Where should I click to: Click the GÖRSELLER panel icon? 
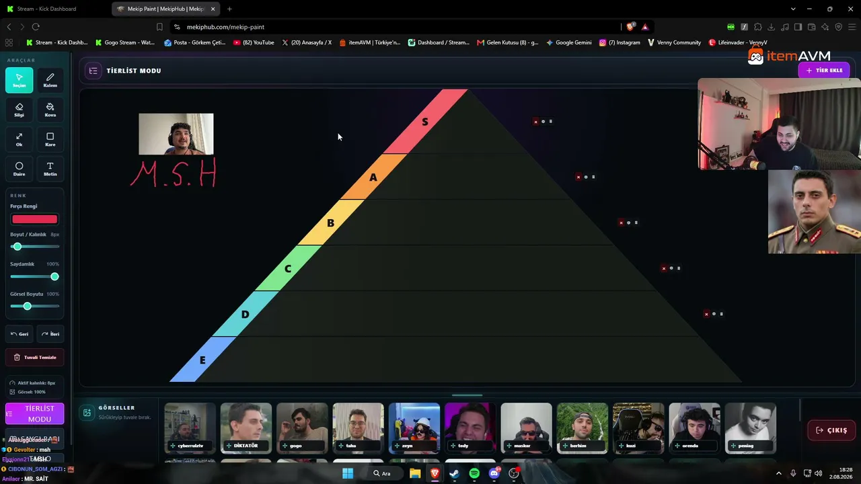pyautogui.click(x=87, y=413)
